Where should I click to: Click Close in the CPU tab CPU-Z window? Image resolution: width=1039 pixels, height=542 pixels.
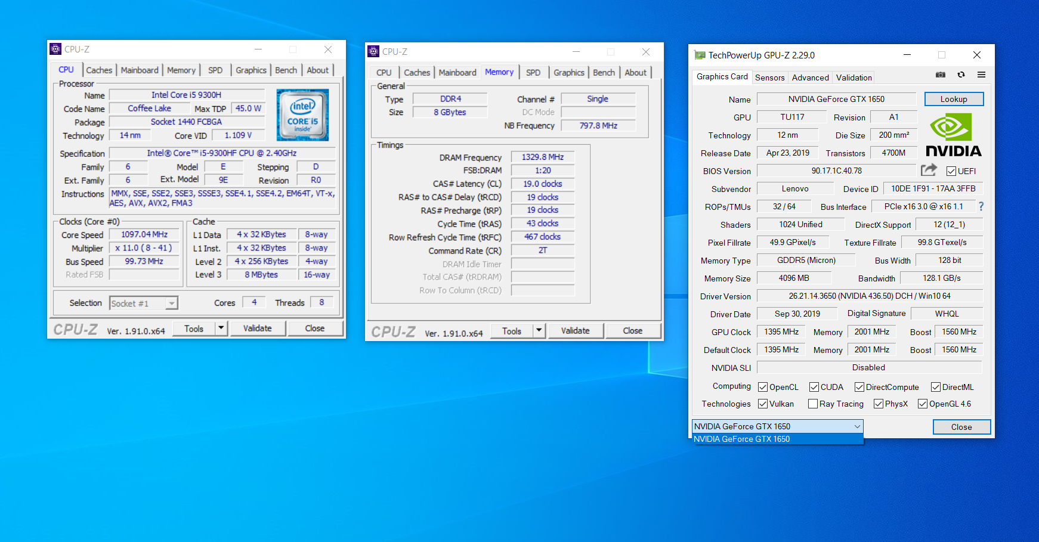pos(315,328)
